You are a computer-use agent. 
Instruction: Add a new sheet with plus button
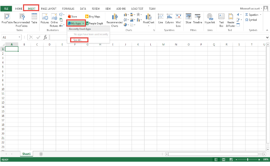[x=41, y=154]
